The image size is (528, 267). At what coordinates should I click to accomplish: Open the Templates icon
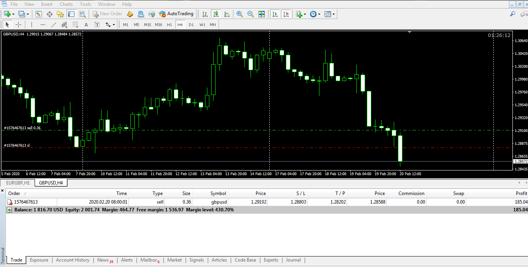tap(328, 14)
